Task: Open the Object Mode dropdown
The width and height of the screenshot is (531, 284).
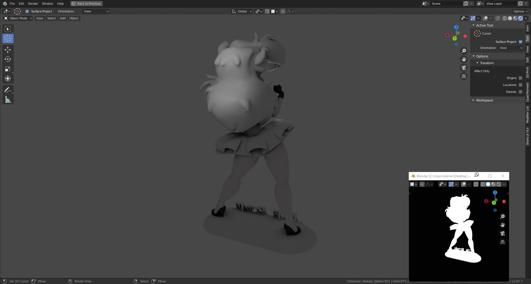Action: pos(18,18)
